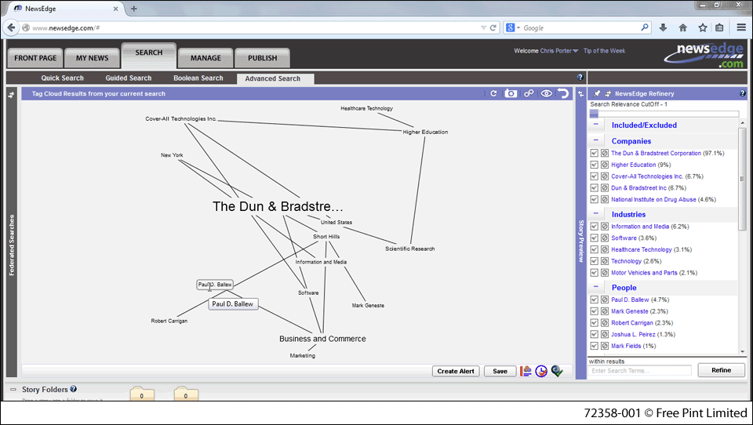The width and height of the screenshot is (753, 425).
Task: Click the globe with checkmark icon
Action: tap(557, 371)
